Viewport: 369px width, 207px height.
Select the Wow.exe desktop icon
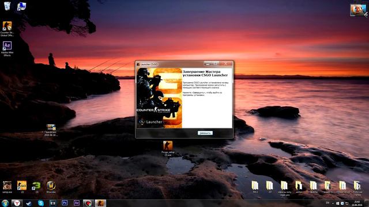click(x=51, y=187)
